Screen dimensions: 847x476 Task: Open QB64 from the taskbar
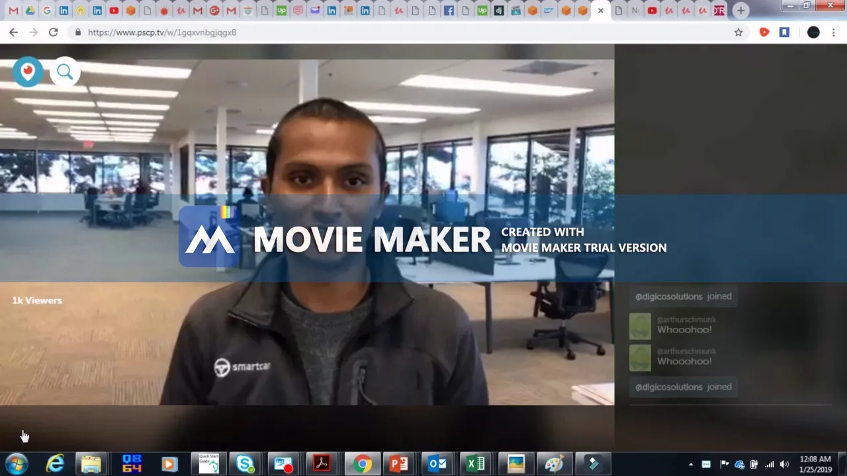pos(131,464)
